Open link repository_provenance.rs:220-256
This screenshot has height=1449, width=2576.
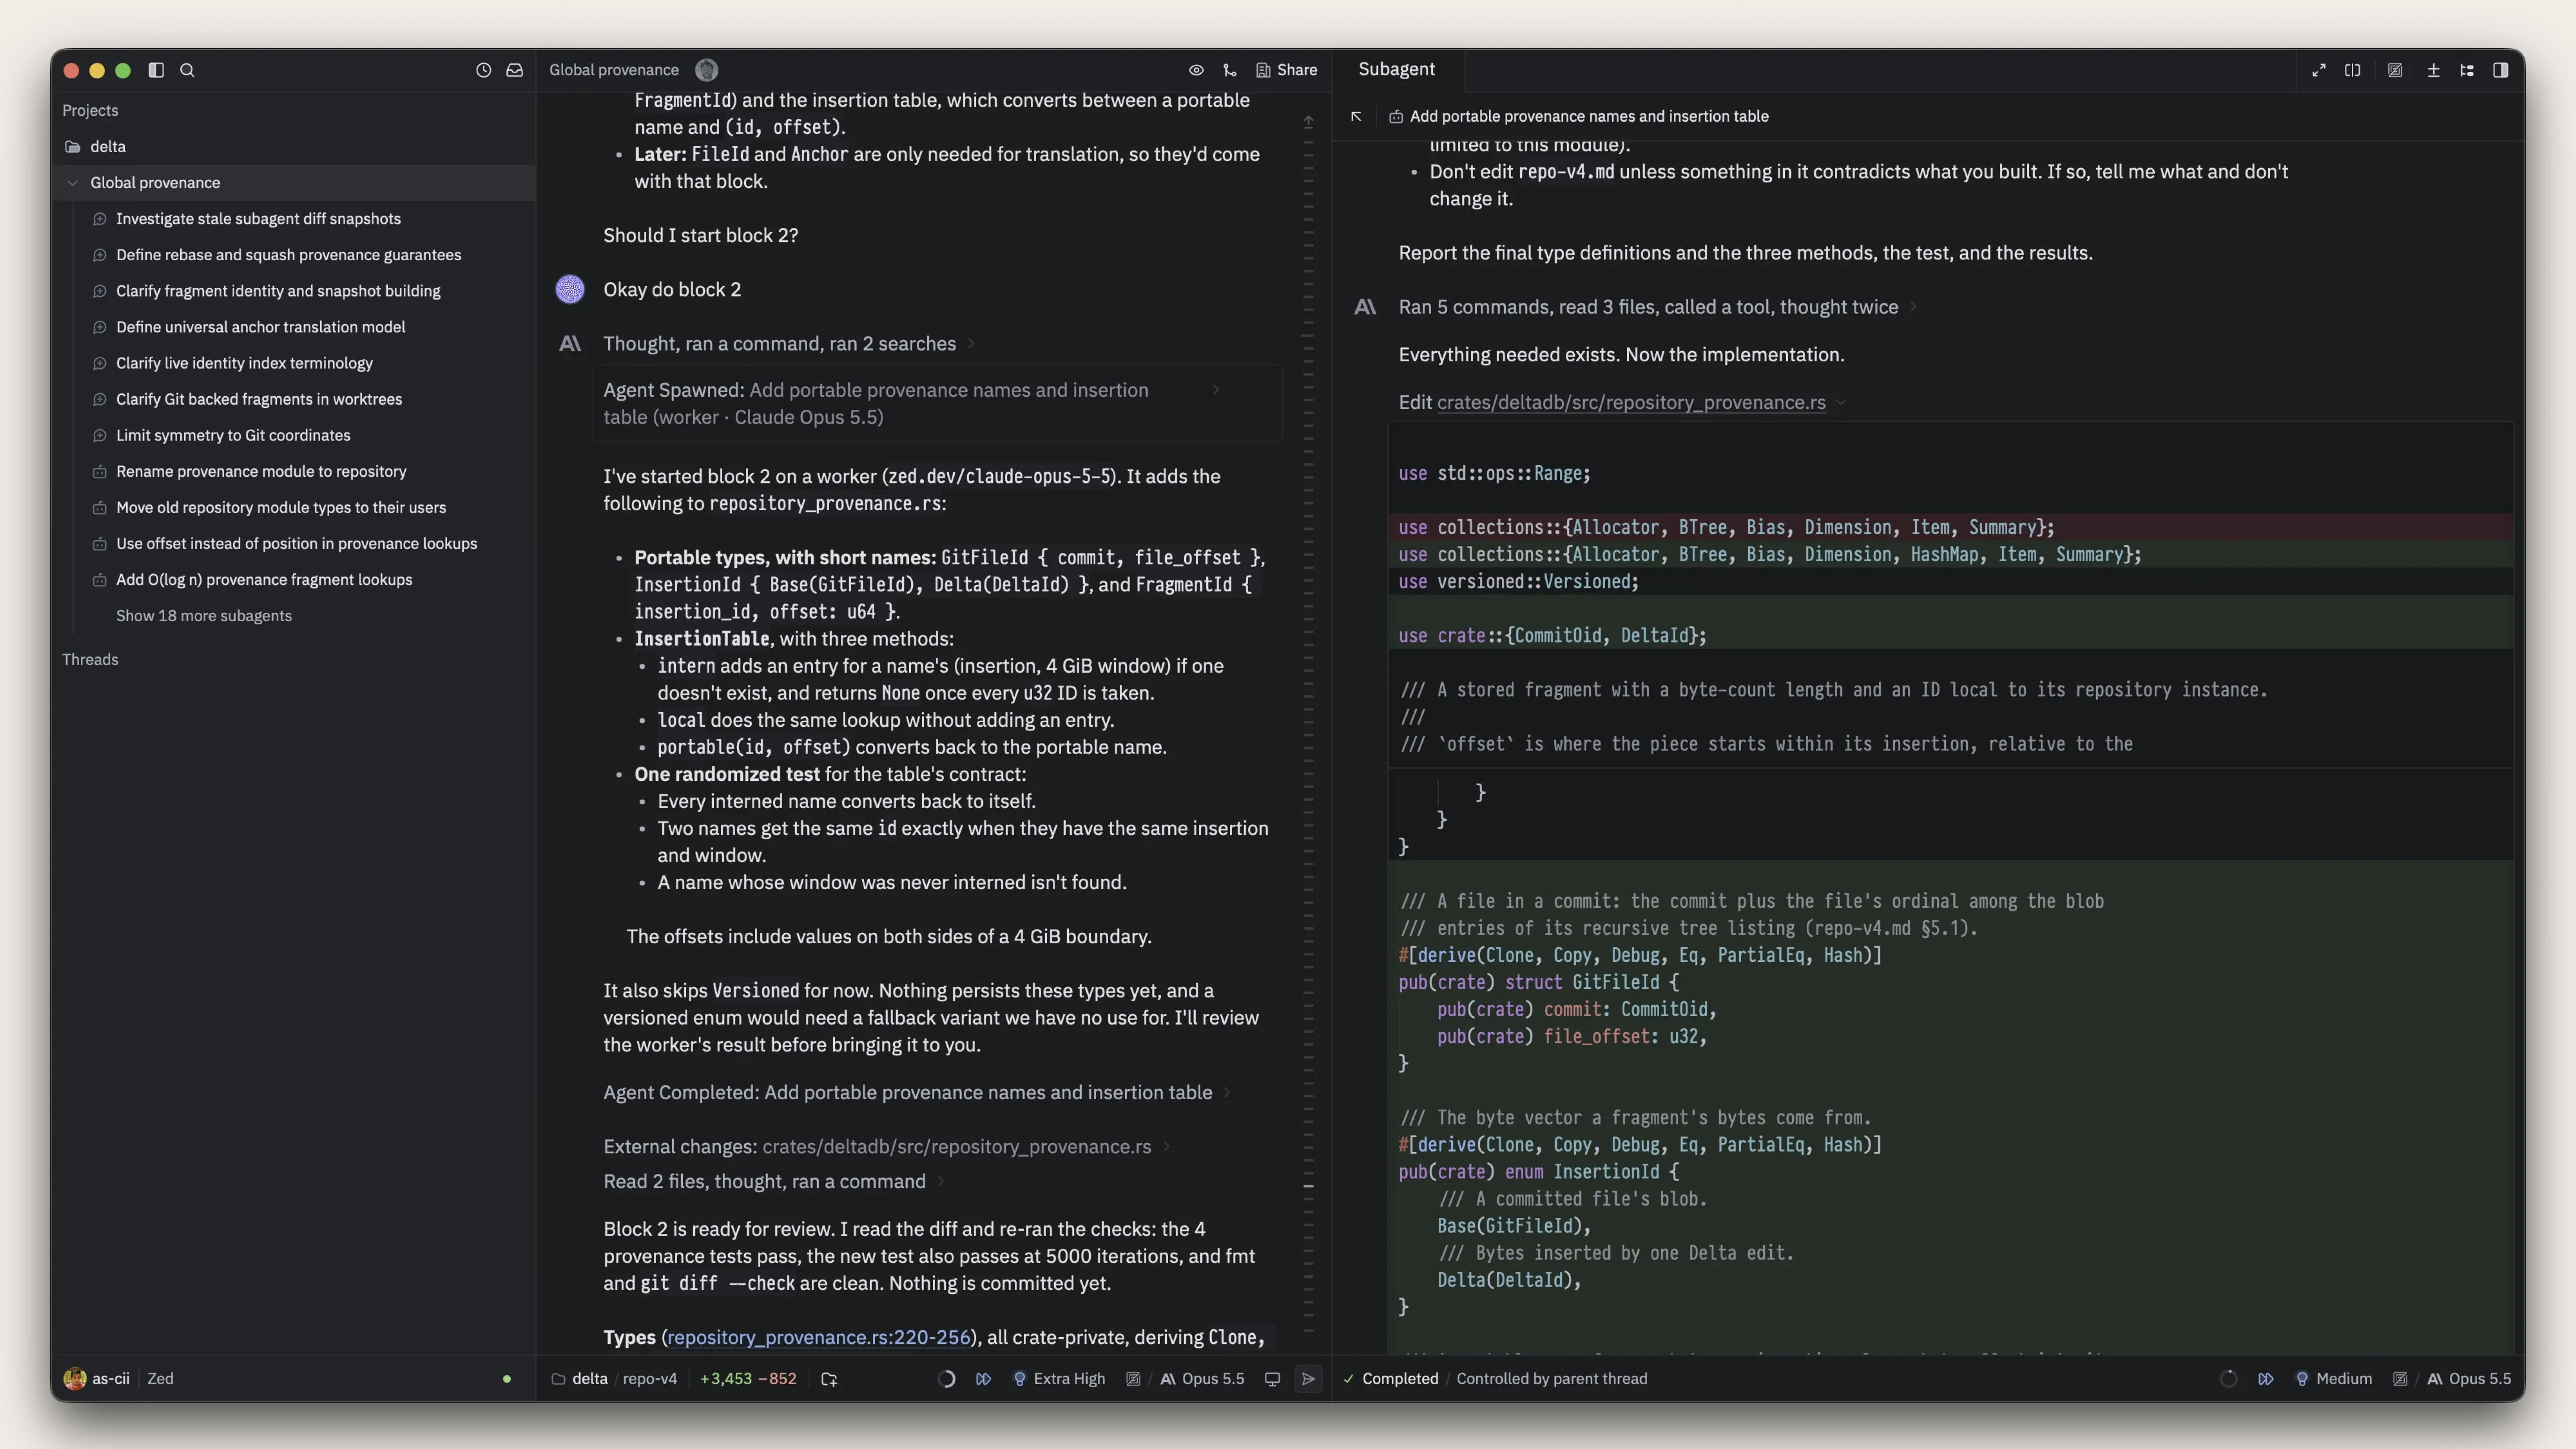coord(819,1337)
